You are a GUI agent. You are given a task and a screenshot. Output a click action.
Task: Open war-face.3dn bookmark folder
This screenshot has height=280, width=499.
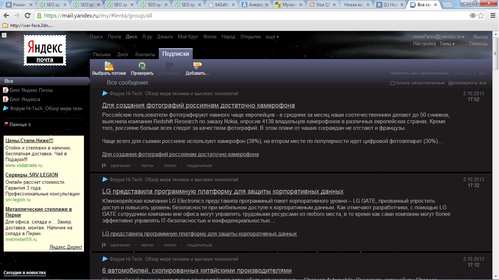tap(27, 26)
